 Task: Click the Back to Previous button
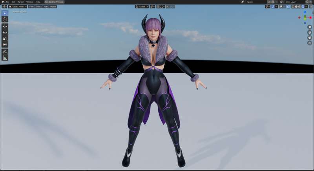54,2
